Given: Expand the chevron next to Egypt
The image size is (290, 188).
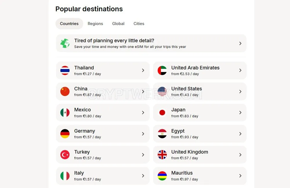Looking at the screenshot, I should click(x=240, y=134).
